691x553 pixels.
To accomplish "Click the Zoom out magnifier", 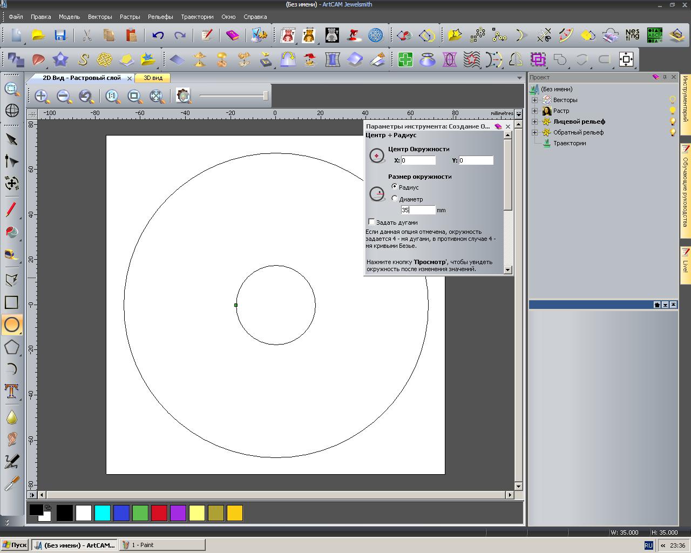I will pyautogui.click(x=64, y=97).
